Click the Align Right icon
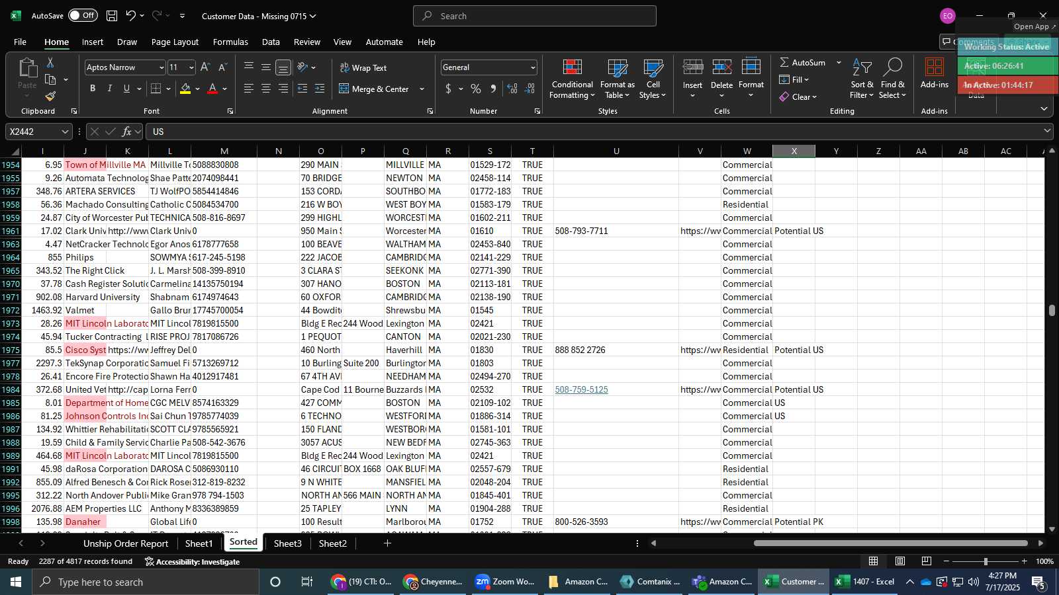The height and width of the screenshot is (595, 1059). 283,89
